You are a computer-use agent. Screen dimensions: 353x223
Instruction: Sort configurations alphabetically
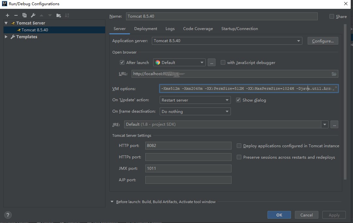point(67,15)
